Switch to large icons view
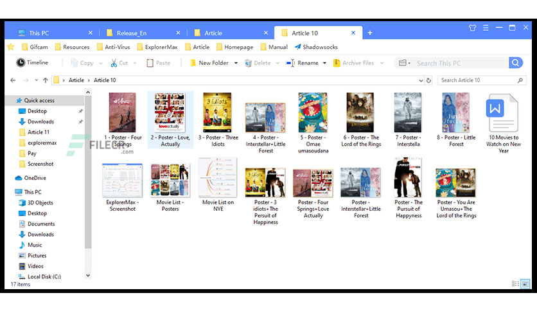Screen dimensions: 537x311 (x=525, y=283)
